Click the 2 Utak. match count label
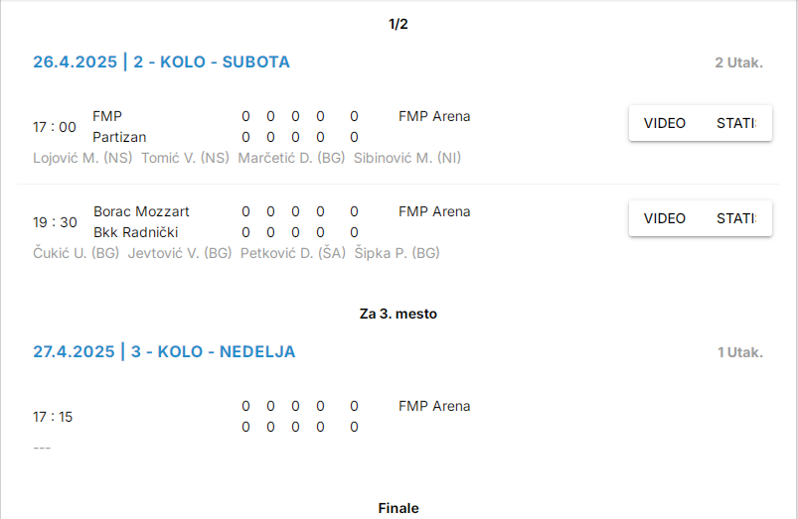This screenshot has height=519, width=798. coord(738,63)
